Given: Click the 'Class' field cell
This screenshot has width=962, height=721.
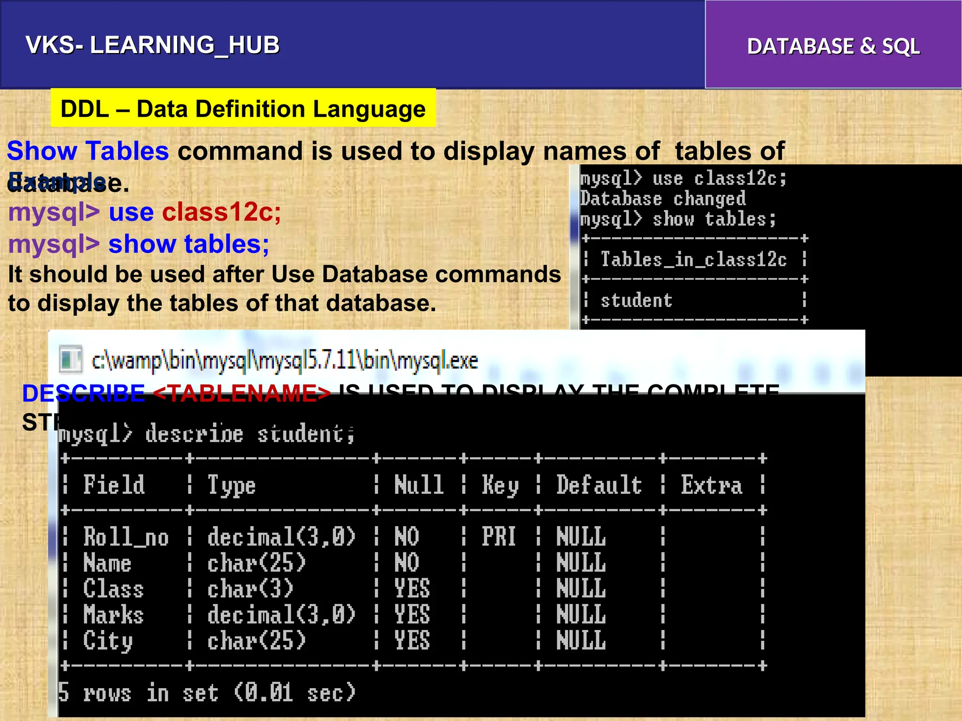Looking at the screenshot, I should point(113,589).
